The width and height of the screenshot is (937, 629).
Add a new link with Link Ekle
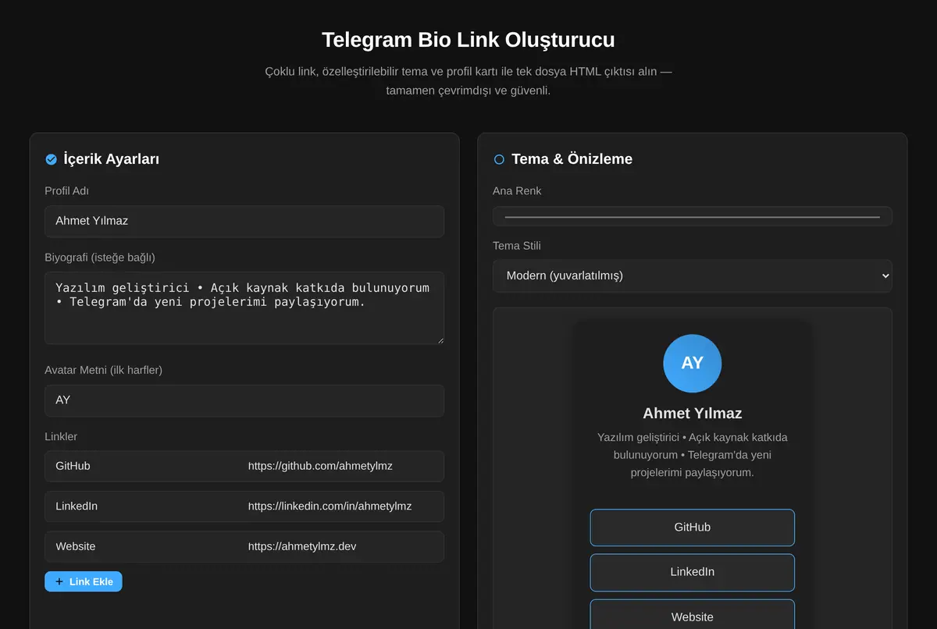84,581
